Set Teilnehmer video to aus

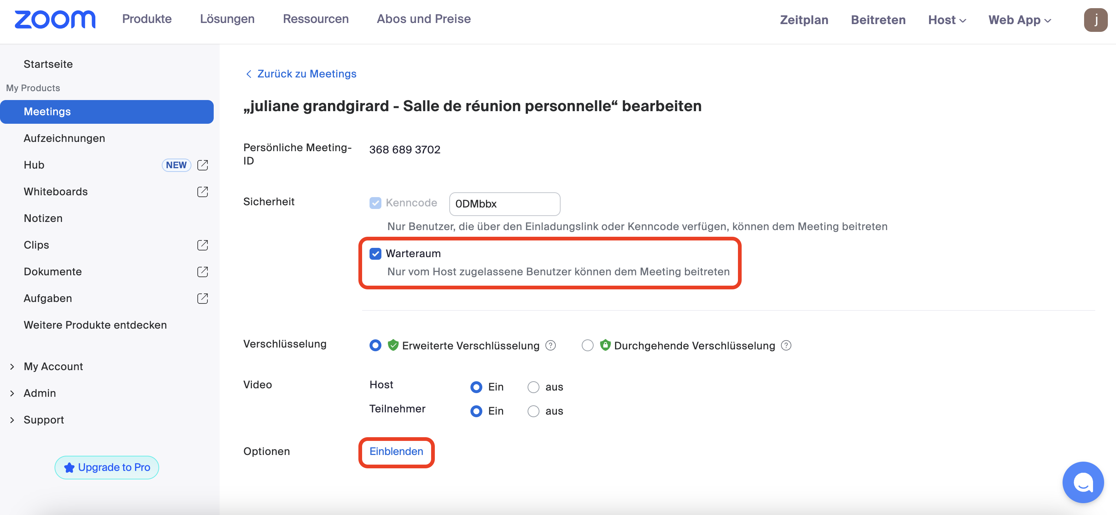(x=533, y=411)
